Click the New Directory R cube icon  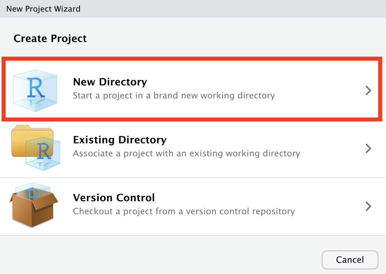point(35,90)
